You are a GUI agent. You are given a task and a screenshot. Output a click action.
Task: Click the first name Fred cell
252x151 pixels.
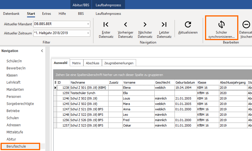(x=138, y=120)
